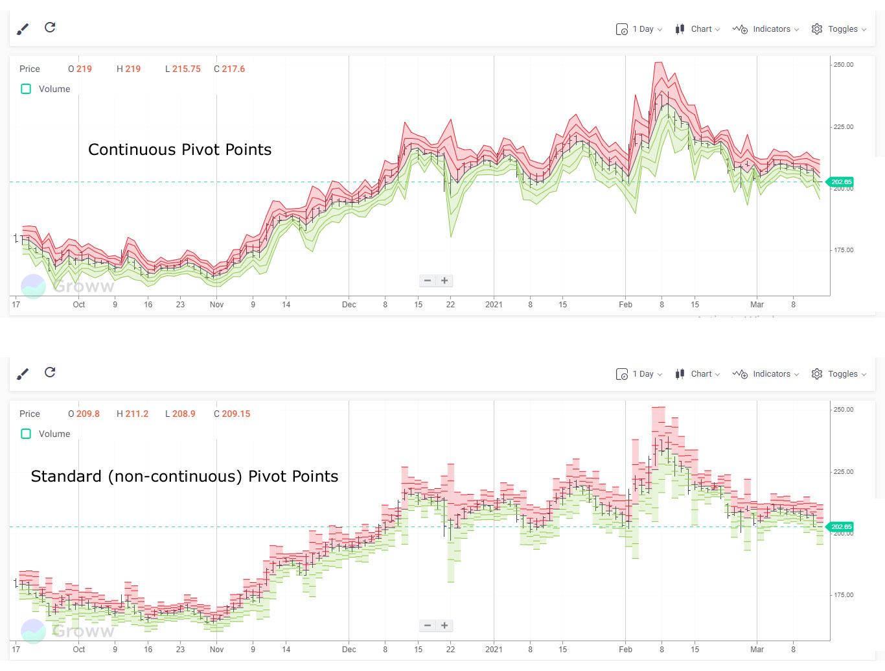Image resolution: width=885 pixels, height=671 pixels.
Task: Click the camera snapshot icon in top toolbar
Action: tap(622, 29)
